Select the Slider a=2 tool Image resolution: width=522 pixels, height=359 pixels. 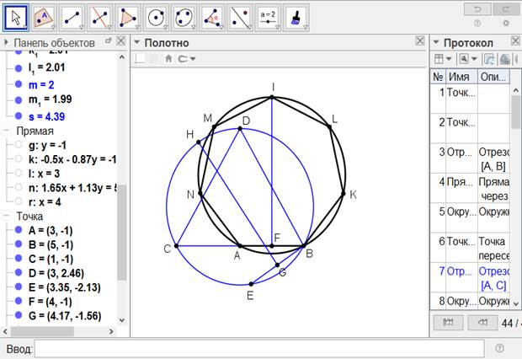click(268, 18)
